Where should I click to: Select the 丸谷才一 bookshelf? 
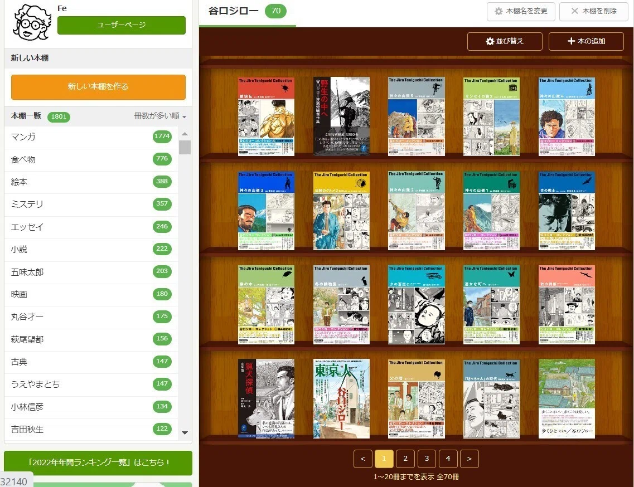click(91, 316)
